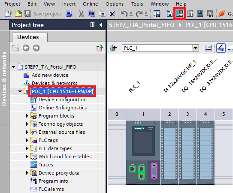This screenshot has width=233, height=193.
Task: Expand the External source files folder
Action: (27, 132)
